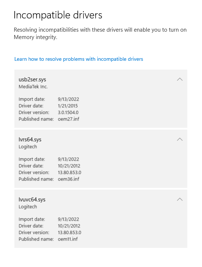Select the lvrs64.sys driver title

[x=30, y=140]
